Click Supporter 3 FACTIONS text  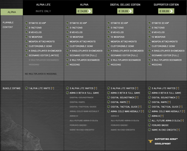(x=158, y=28)
